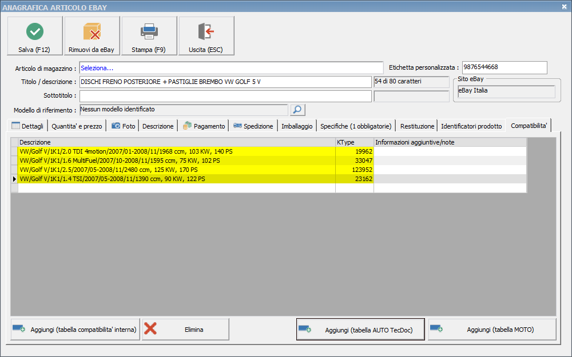Click the Rimuovi da eBay box icon
The image size is (572, 357).
(92, 31)
